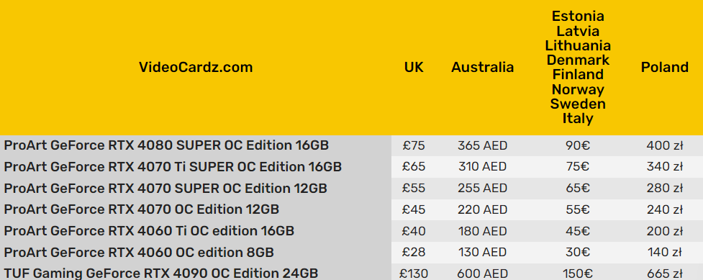Click the 365 AED price cell

(482, 146)
